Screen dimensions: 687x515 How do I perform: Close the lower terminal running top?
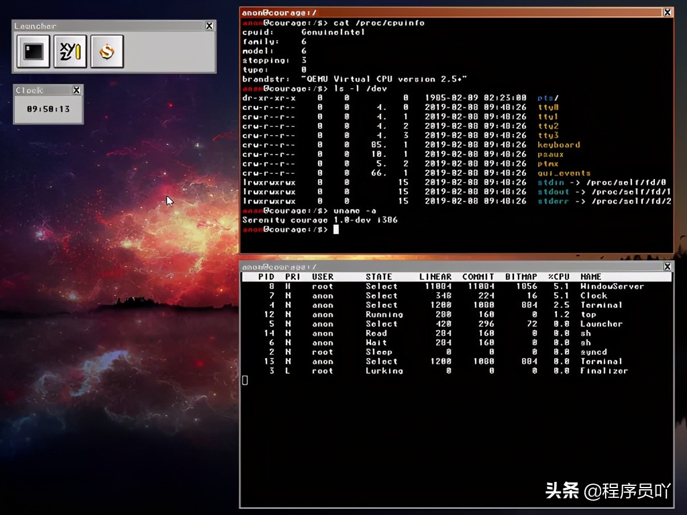coord(667,267)
